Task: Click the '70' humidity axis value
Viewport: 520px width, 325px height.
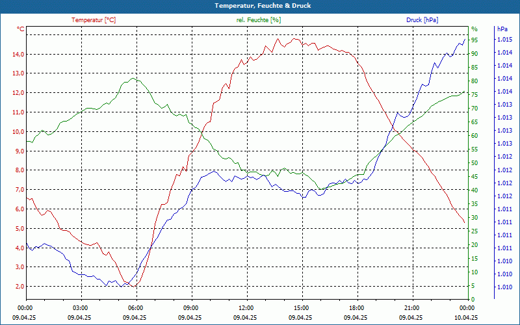Action: pyautogui.click(x=474, y=109)
